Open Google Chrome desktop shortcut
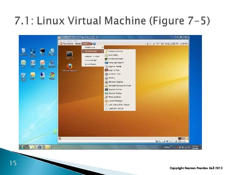This screenshot has width=233, height=175. point(52,76)
